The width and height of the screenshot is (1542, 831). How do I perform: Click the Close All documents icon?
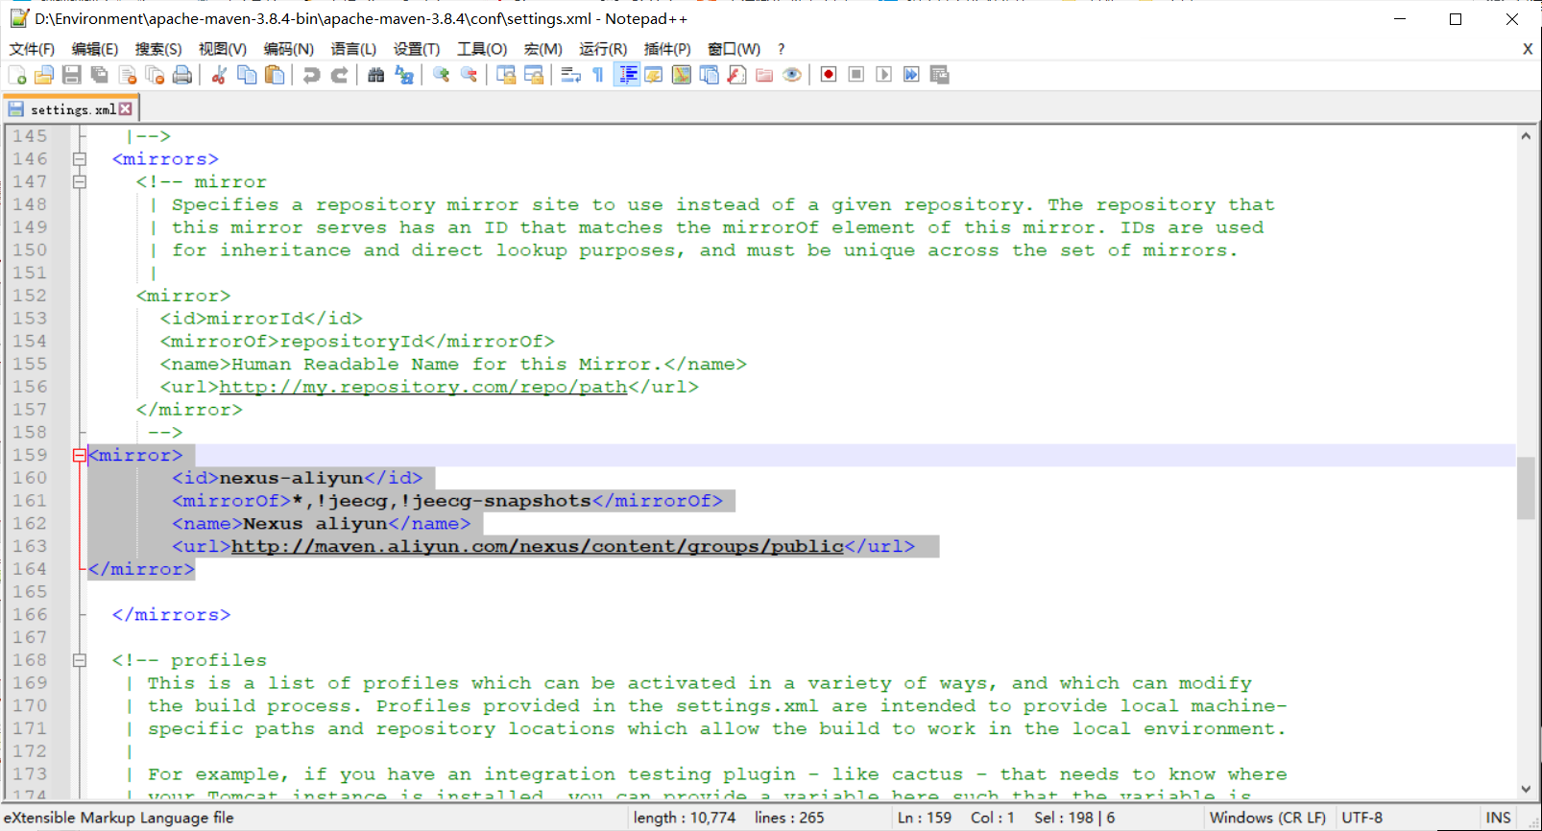pyautogui.click(x=155, y=75)
